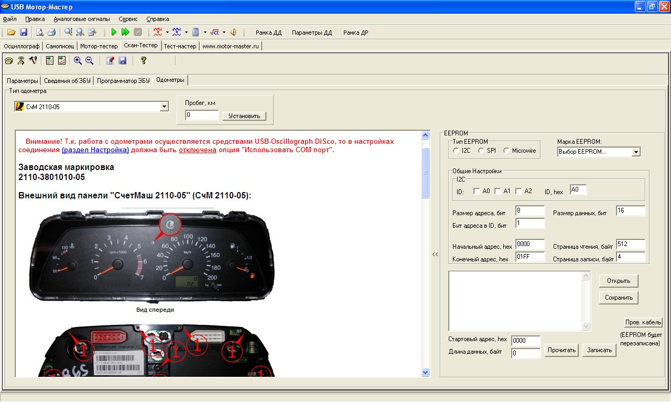Enable the A0 checkbox in I2C ID
The width and height of the screenshot is (671, 402).
477,191
